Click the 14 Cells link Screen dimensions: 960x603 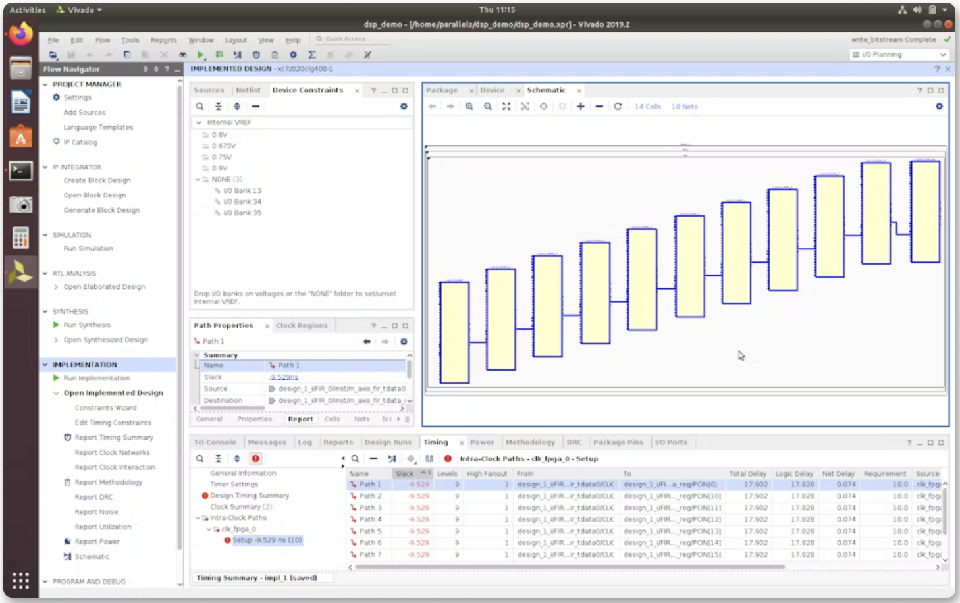coord(647,107)
